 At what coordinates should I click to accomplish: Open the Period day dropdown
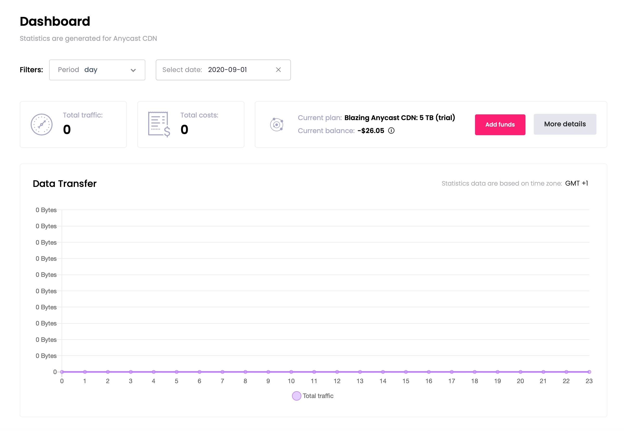click(97, 70)
